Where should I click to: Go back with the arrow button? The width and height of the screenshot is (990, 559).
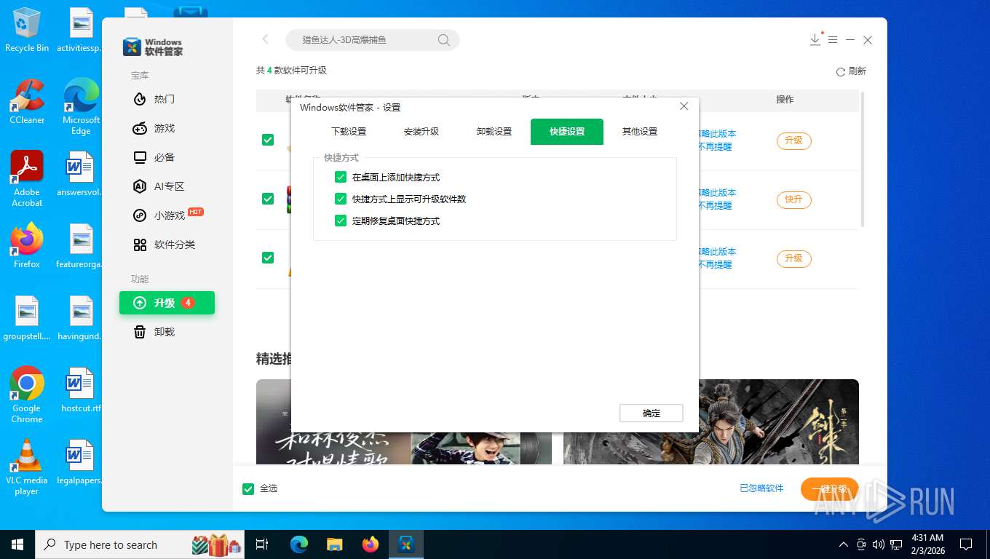(266, 39)
